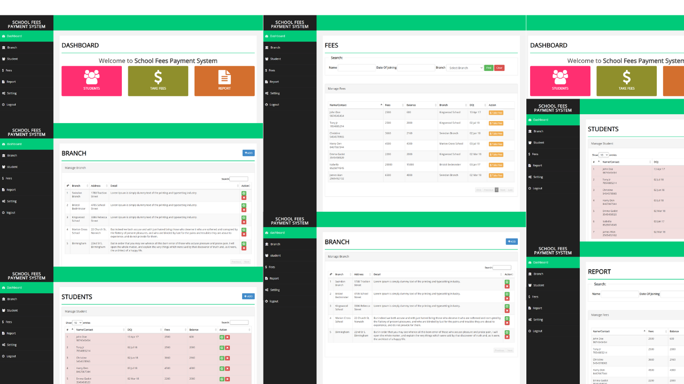Edit John Doe on the bottom-left Students page
Screen dimensions: 684x384
(222, 337)
